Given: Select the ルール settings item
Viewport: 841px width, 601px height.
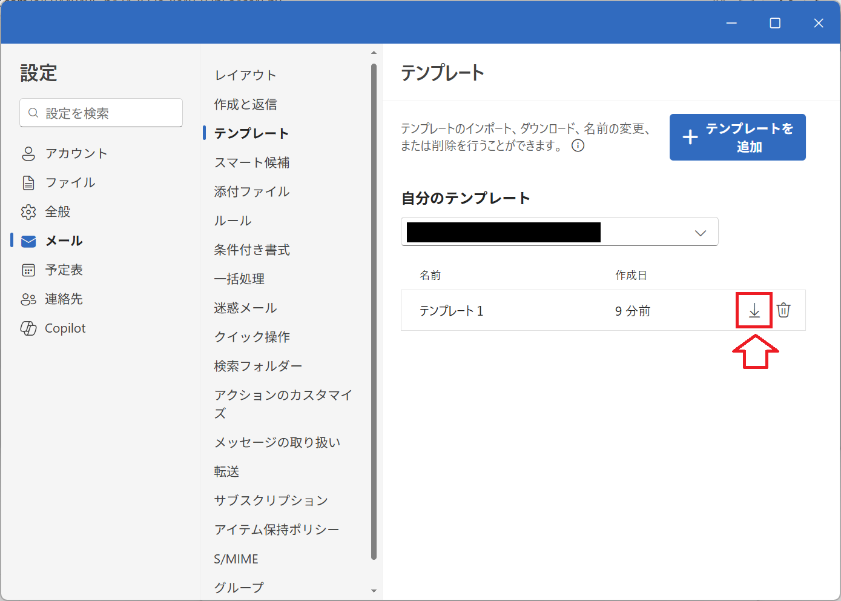Looking at the screenshot, I should (232, 220).
